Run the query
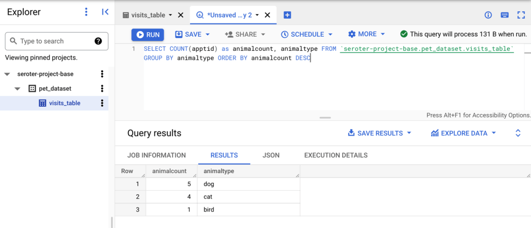This screenshot has height=228, width=531. pyautogui.click(x=147, y=34)
